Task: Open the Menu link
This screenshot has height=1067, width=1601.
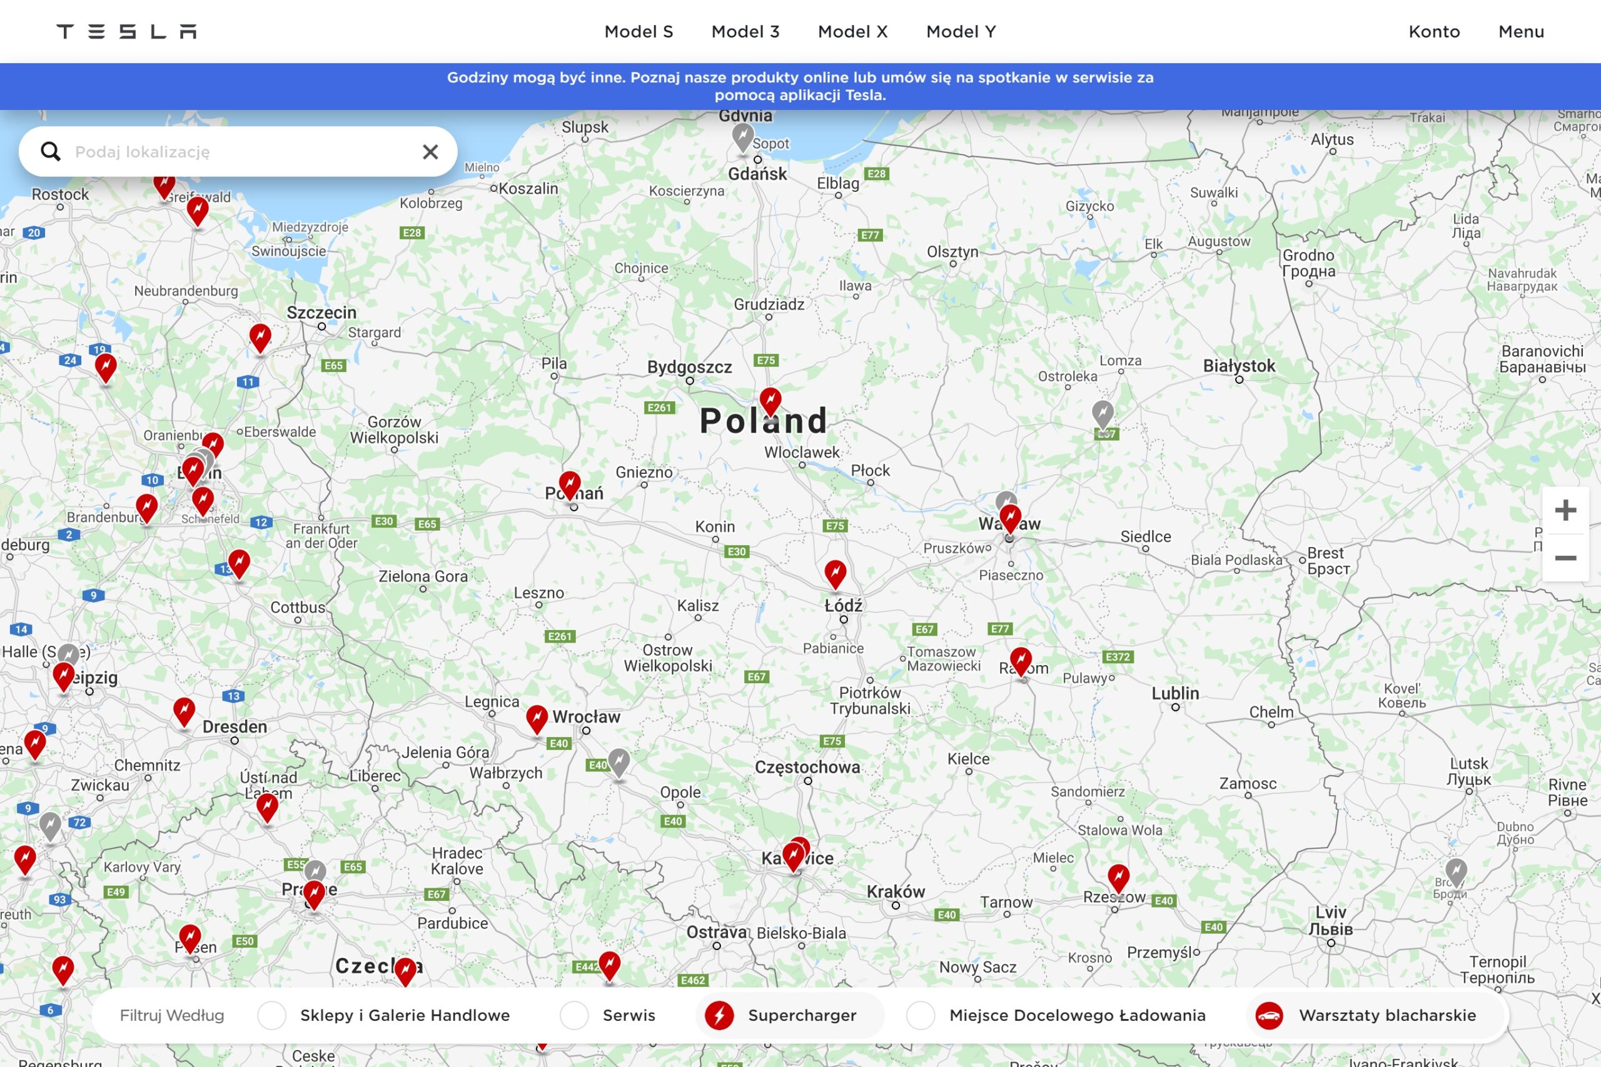Action: tap(1521, 31)
